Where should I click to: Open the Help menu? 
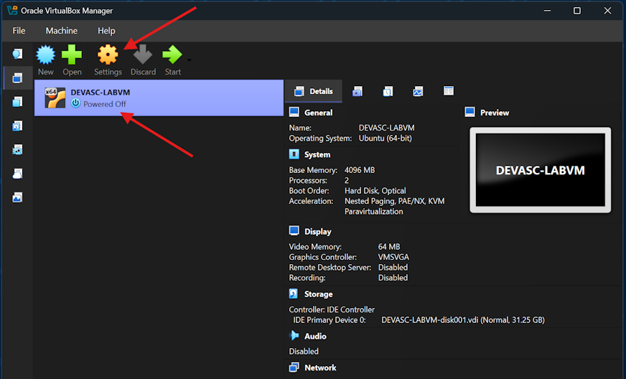click(106, 31)
